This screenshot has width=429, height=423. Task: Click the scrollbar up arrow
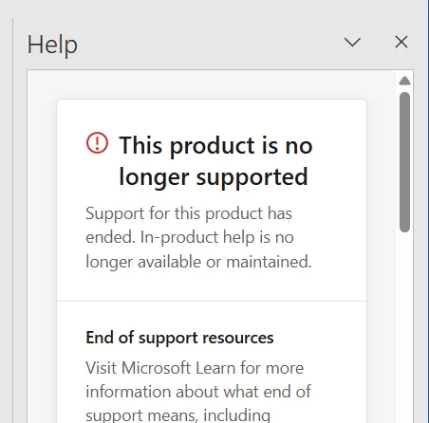tap(404, 81)
